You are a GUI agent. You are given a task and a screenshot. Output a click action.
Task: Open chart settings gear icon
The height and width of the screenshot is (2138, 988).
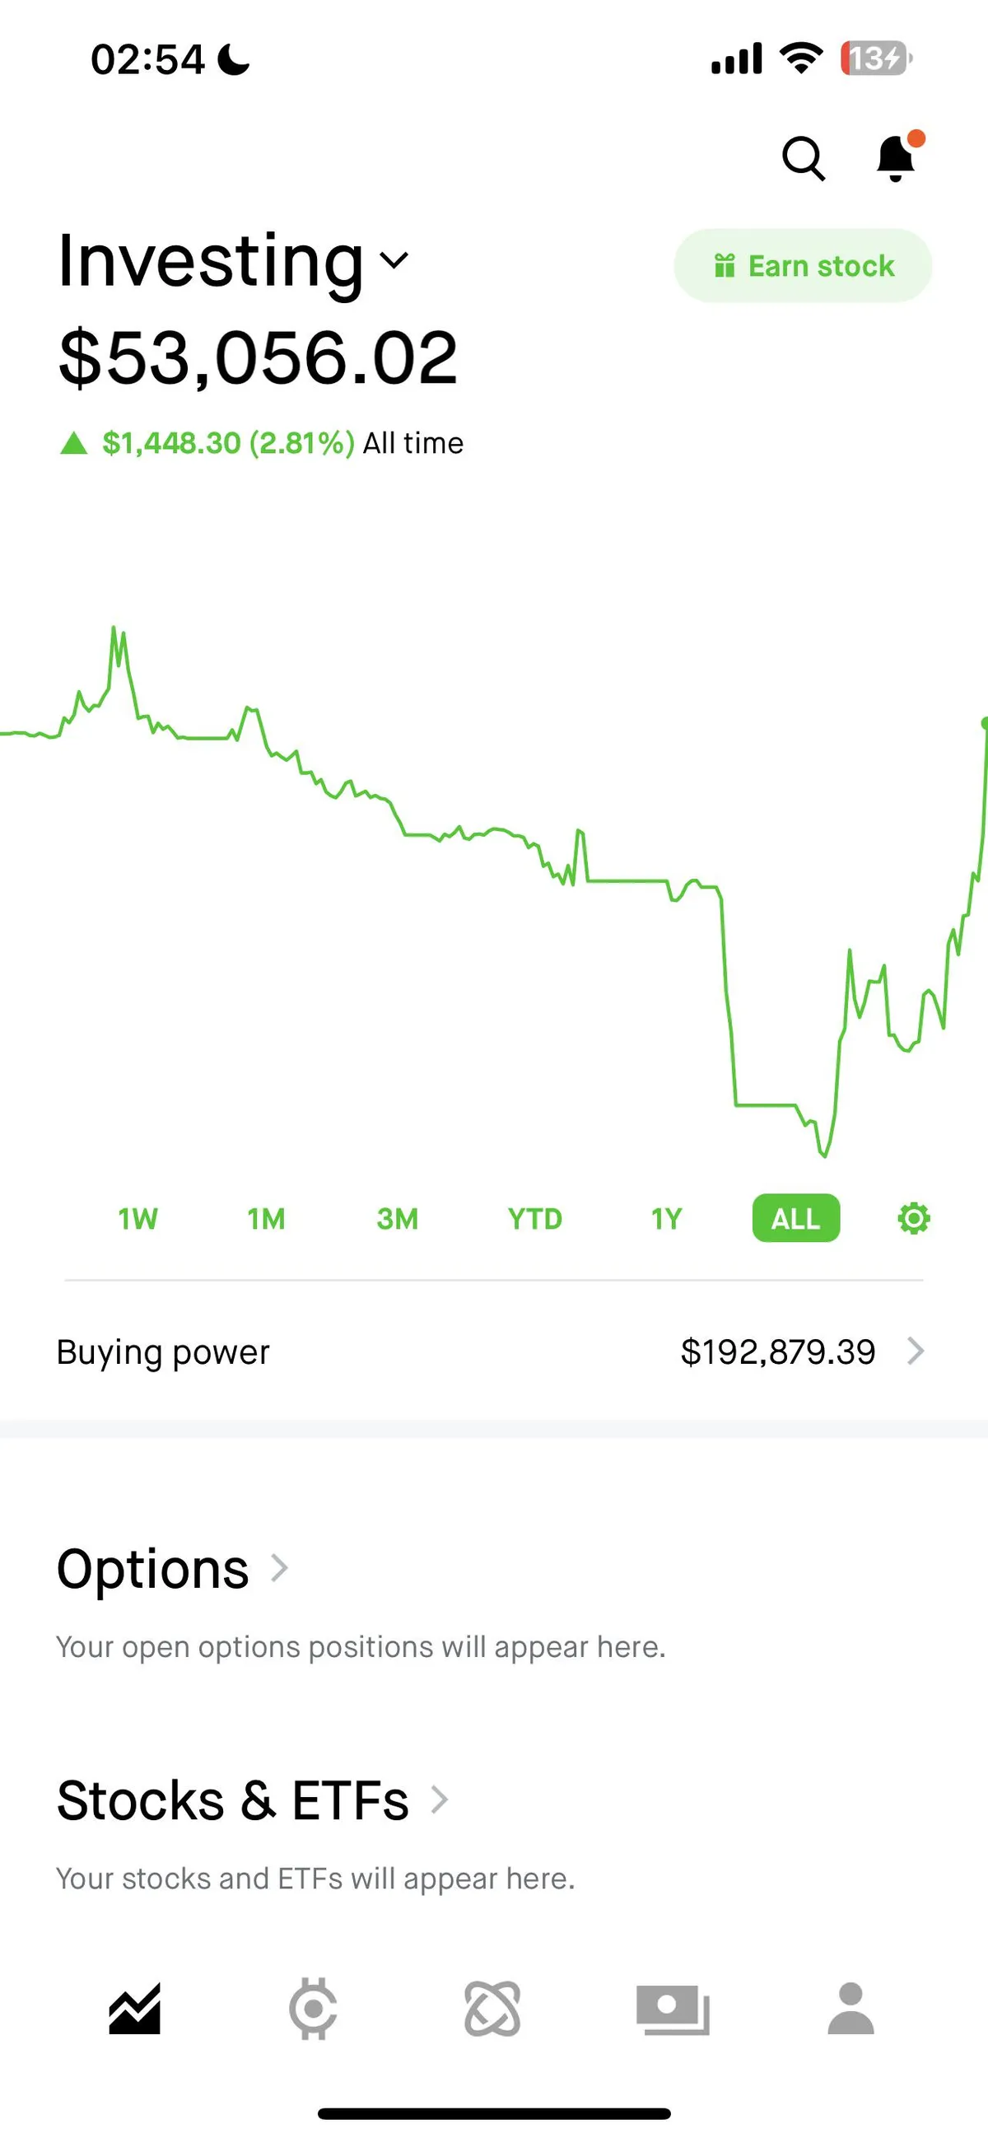(913, 1218)
